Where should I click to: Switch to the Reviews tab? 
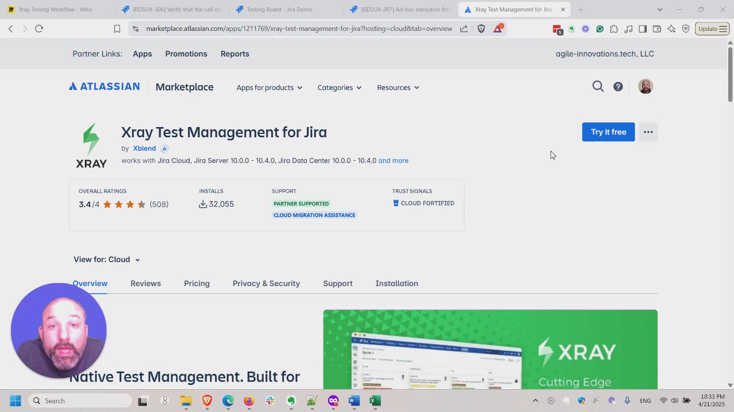146,283
